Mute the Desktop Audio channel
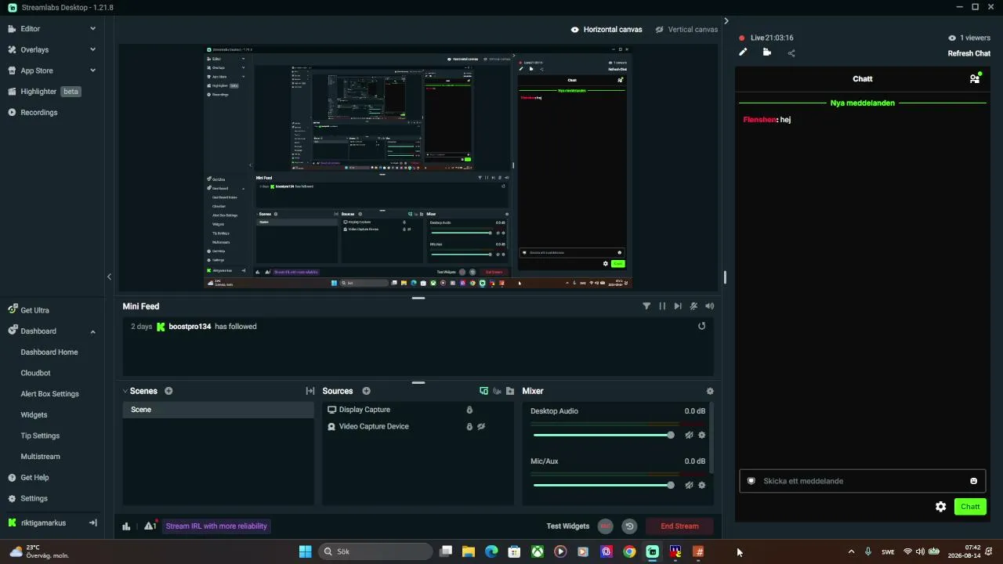The width and height of the screenshot is (1003, 564). pos(690,435)
